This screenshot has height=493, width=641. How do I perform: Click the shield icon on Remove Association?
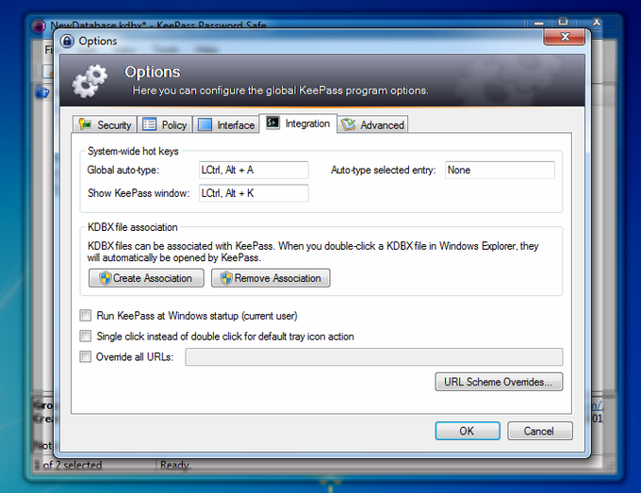(226, 278)
